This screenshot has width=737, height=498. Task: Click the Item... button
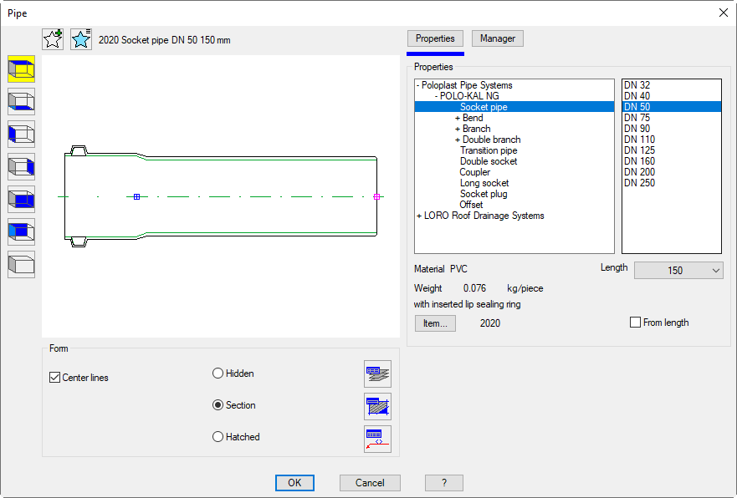click(x=435, y=323)
